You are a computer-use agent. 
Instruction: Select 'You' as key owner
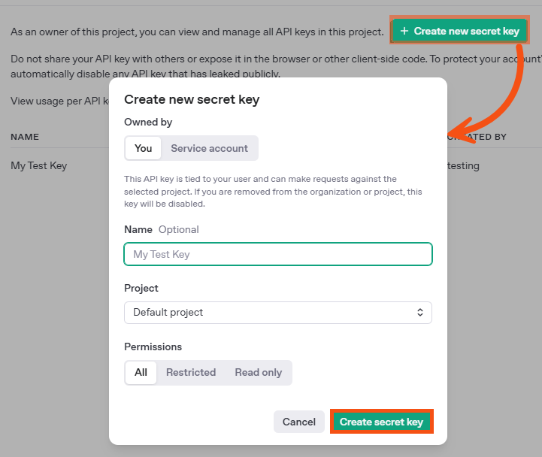click(x=143, y=148)
